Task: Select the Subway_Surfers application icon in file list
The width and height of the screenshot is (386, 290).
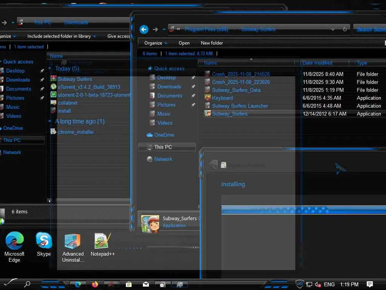Action: [208, 113]
